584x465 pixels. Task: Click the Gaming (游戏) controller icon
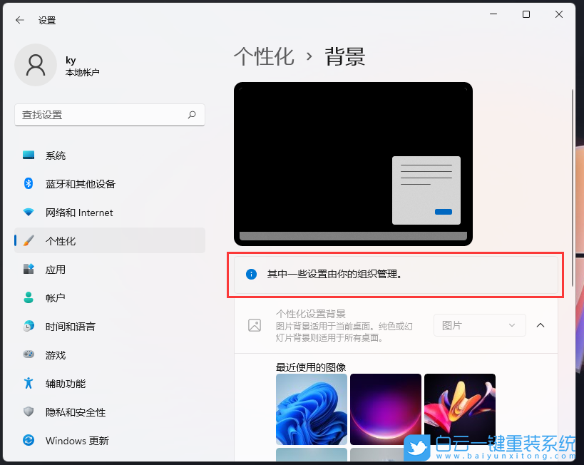29,354
